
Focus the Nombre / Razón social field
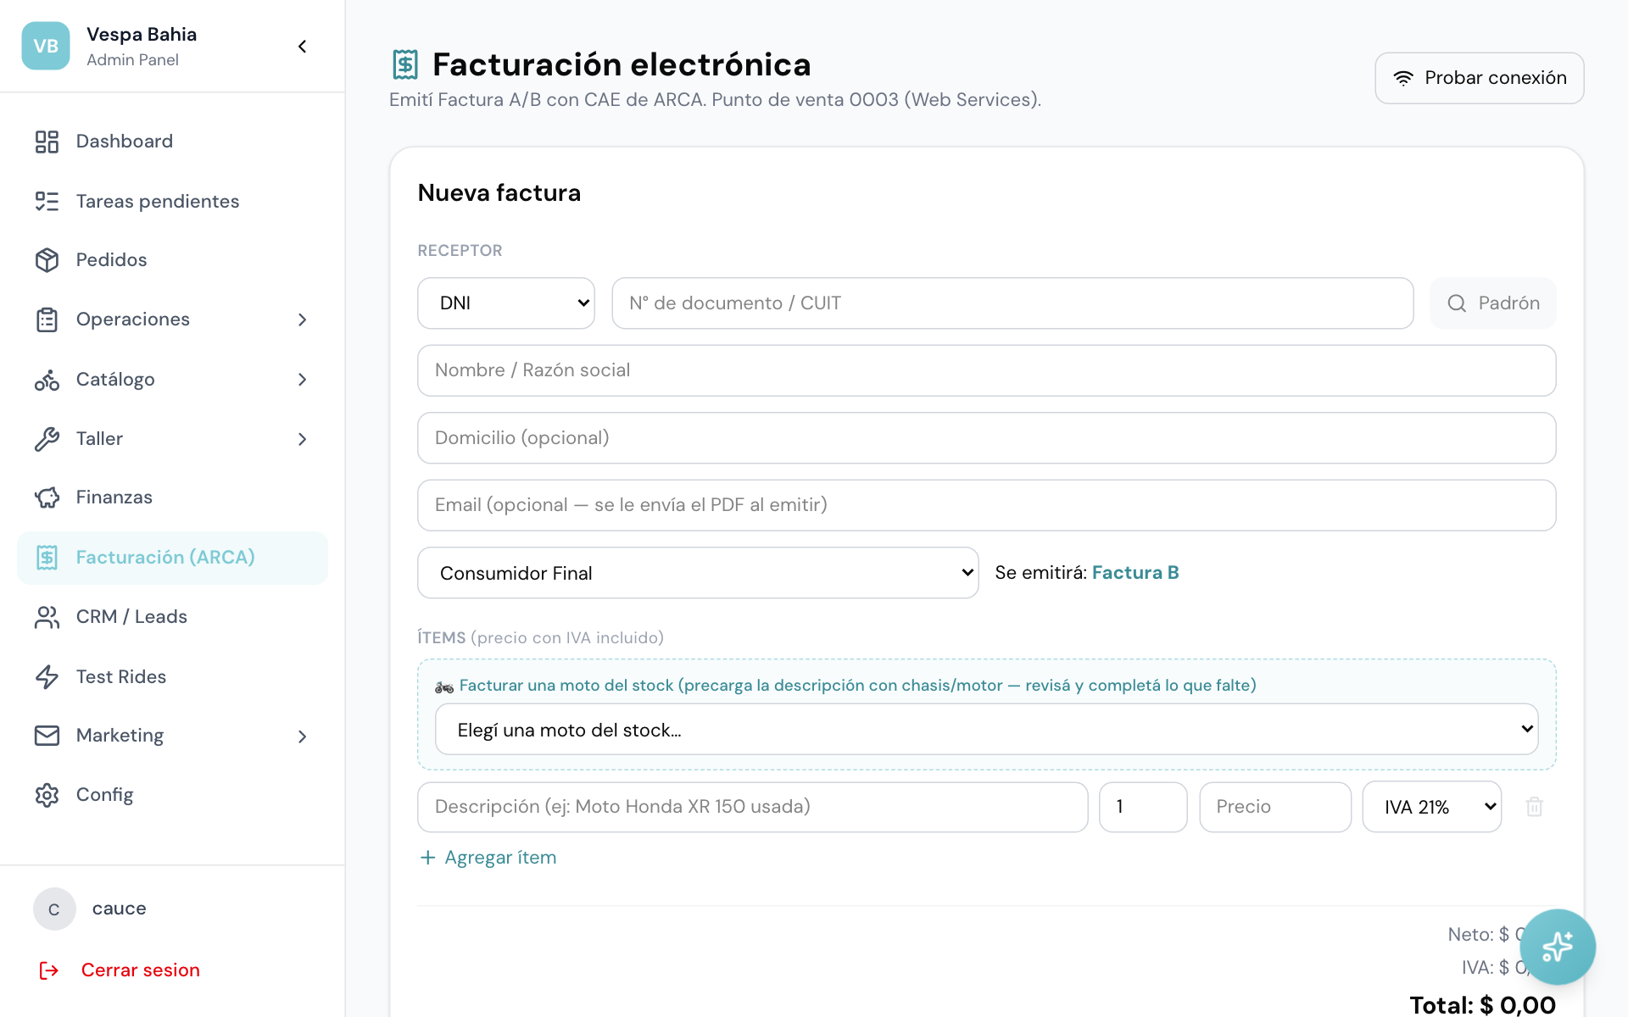[x=986, y=370]
